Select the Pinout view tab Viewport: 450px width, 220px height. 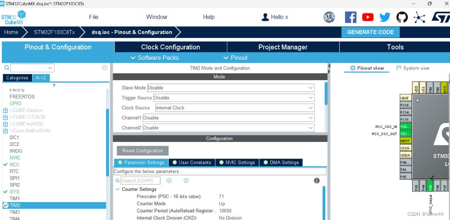coord(367,68)
